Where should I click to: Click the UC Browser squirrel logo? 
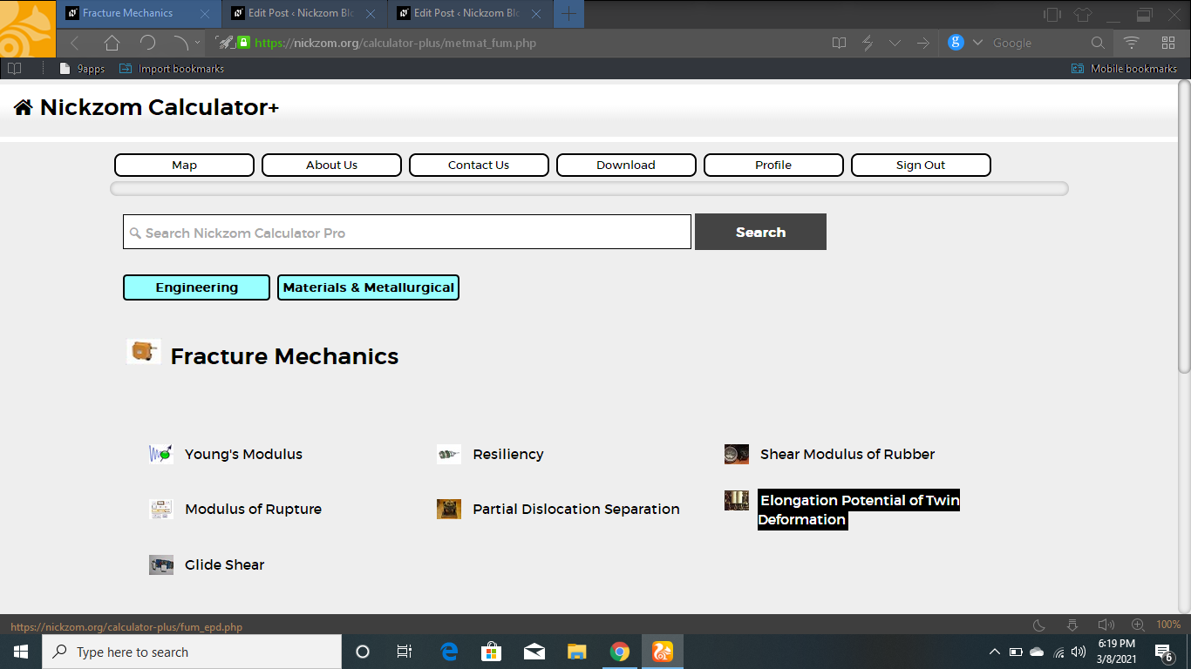(x=28, y=29)
